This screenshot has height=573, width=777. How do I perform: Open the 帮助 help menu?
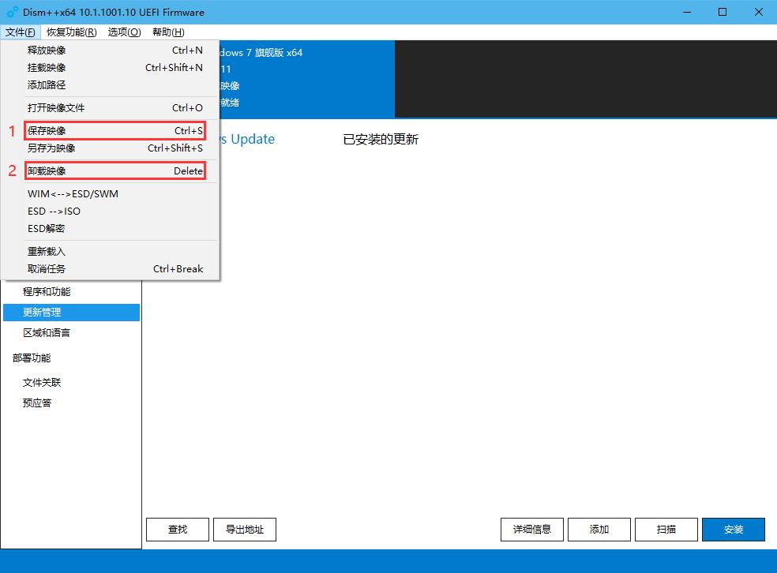(167, 32)
